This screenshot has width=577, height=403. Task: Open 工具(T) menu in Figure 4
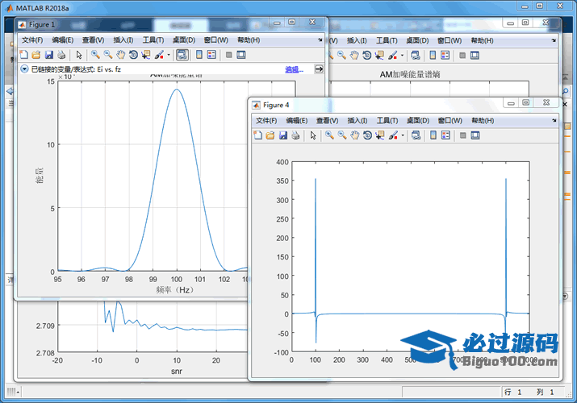[387, 120]
